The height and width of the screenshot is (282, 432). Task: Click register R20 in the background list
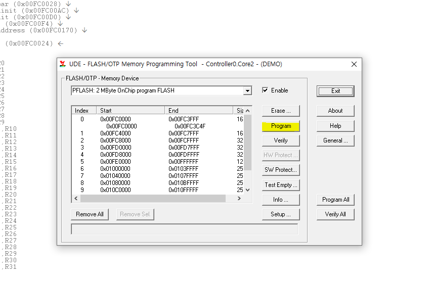[x=10, y=195]
